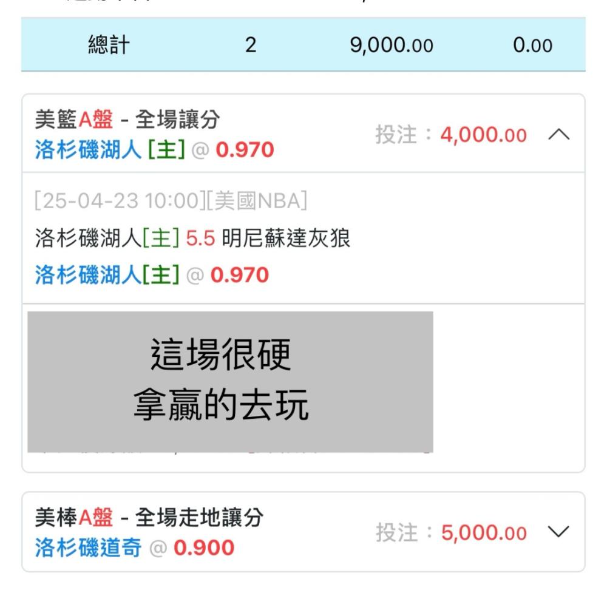Click the 0.970 odds in details row
Viewport: 607px width, 607px height.
(x=240, y=275)
